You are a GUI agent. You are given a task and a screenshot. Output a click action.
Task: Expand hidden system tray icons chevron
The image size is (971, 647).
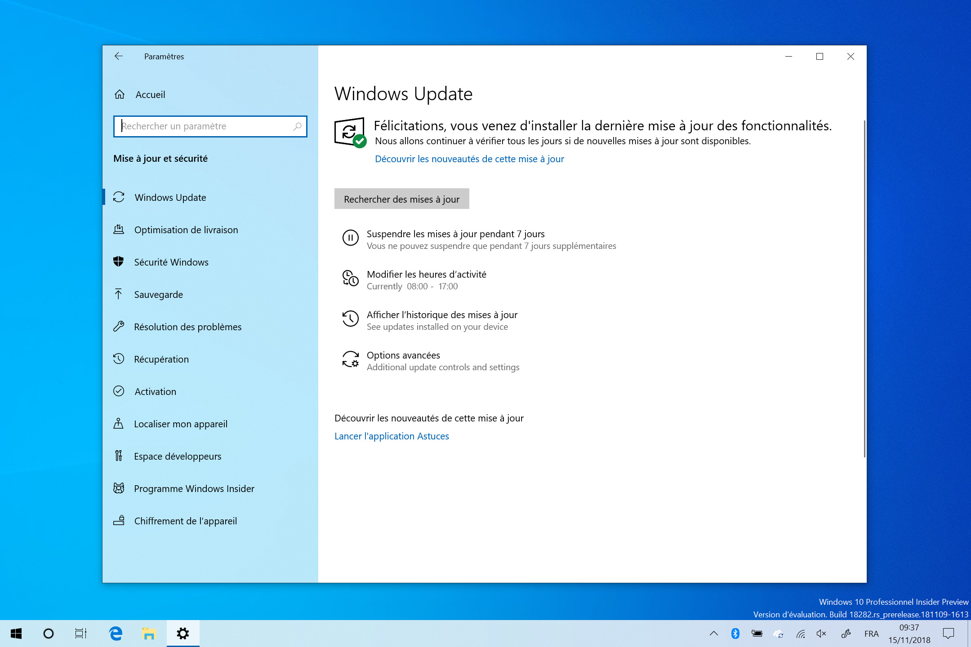[x=713, y=634]
